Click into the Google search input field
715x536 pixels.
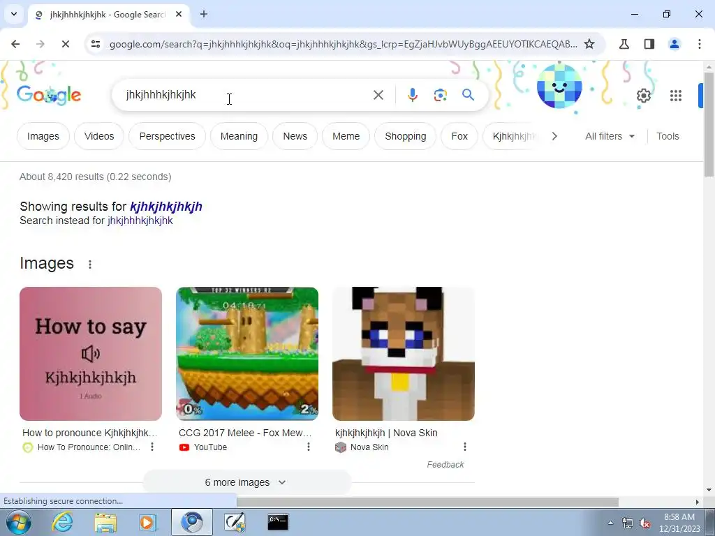coord(246,95)
